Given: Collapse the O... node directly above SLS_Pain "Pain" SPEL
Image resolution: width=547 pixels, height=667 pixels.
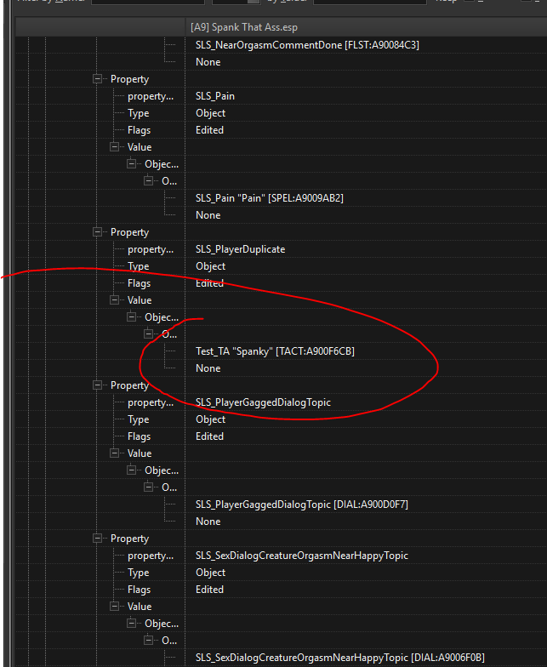Looking at the screenshot, I should coord(148,180).
